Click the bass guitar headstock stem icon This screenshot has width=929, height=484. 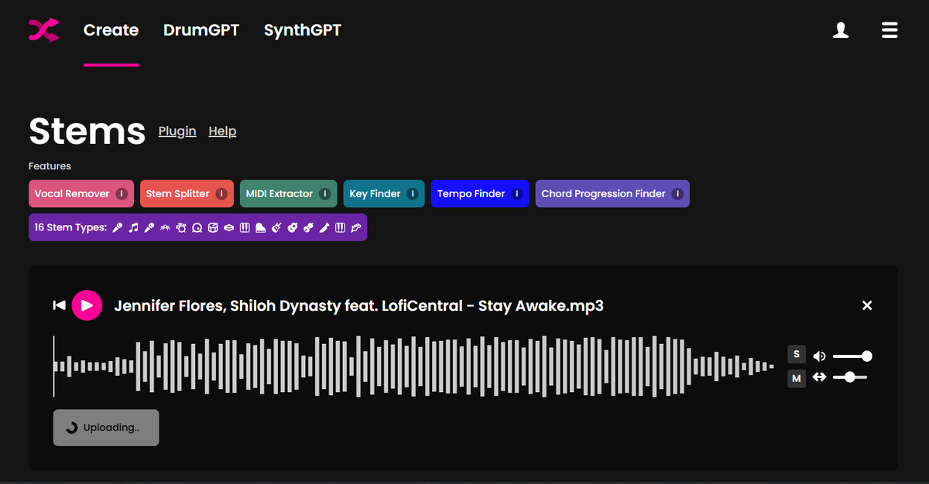(355, 228)
